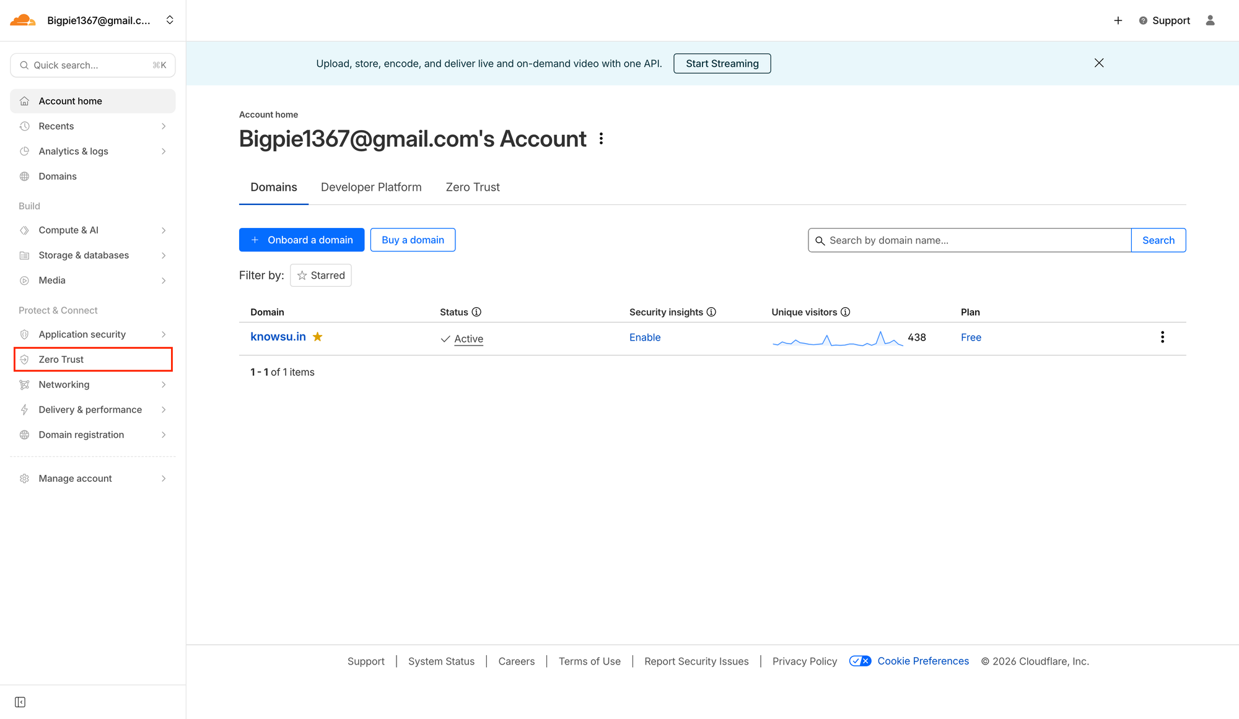
Task: Click the Security insights info icon
Action: coord(711,312)
